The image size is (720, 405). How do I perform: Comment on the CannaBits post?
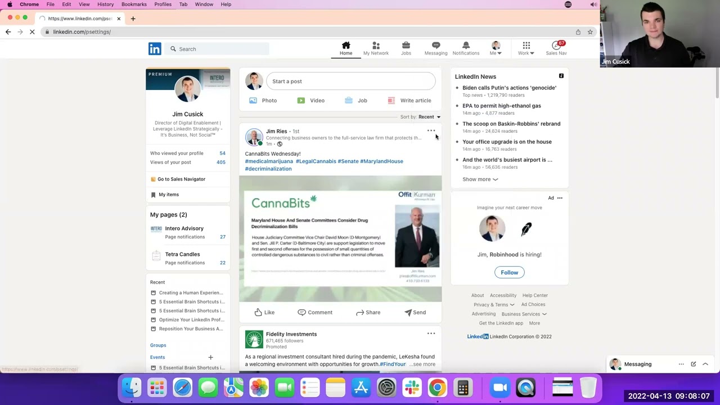pyautogui.click(x=315, y=312)
